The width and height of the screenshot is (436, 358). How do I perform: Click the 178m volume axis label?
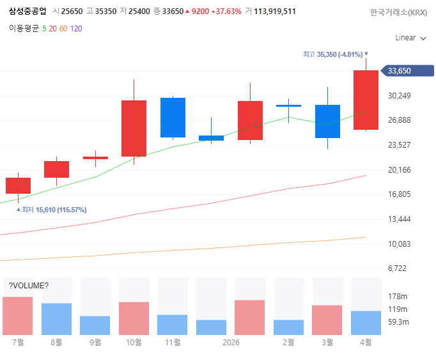tap(398, 297)
